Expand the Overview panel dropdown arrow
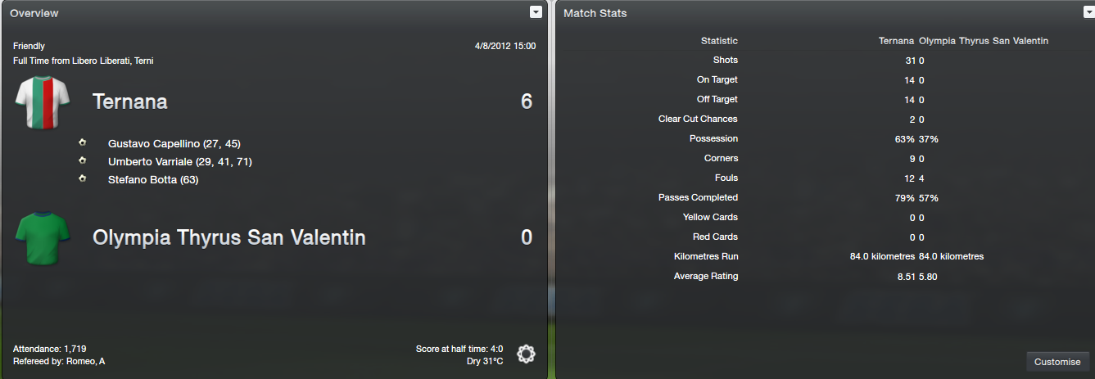The image size is (1095, 379). pos(536,11)
